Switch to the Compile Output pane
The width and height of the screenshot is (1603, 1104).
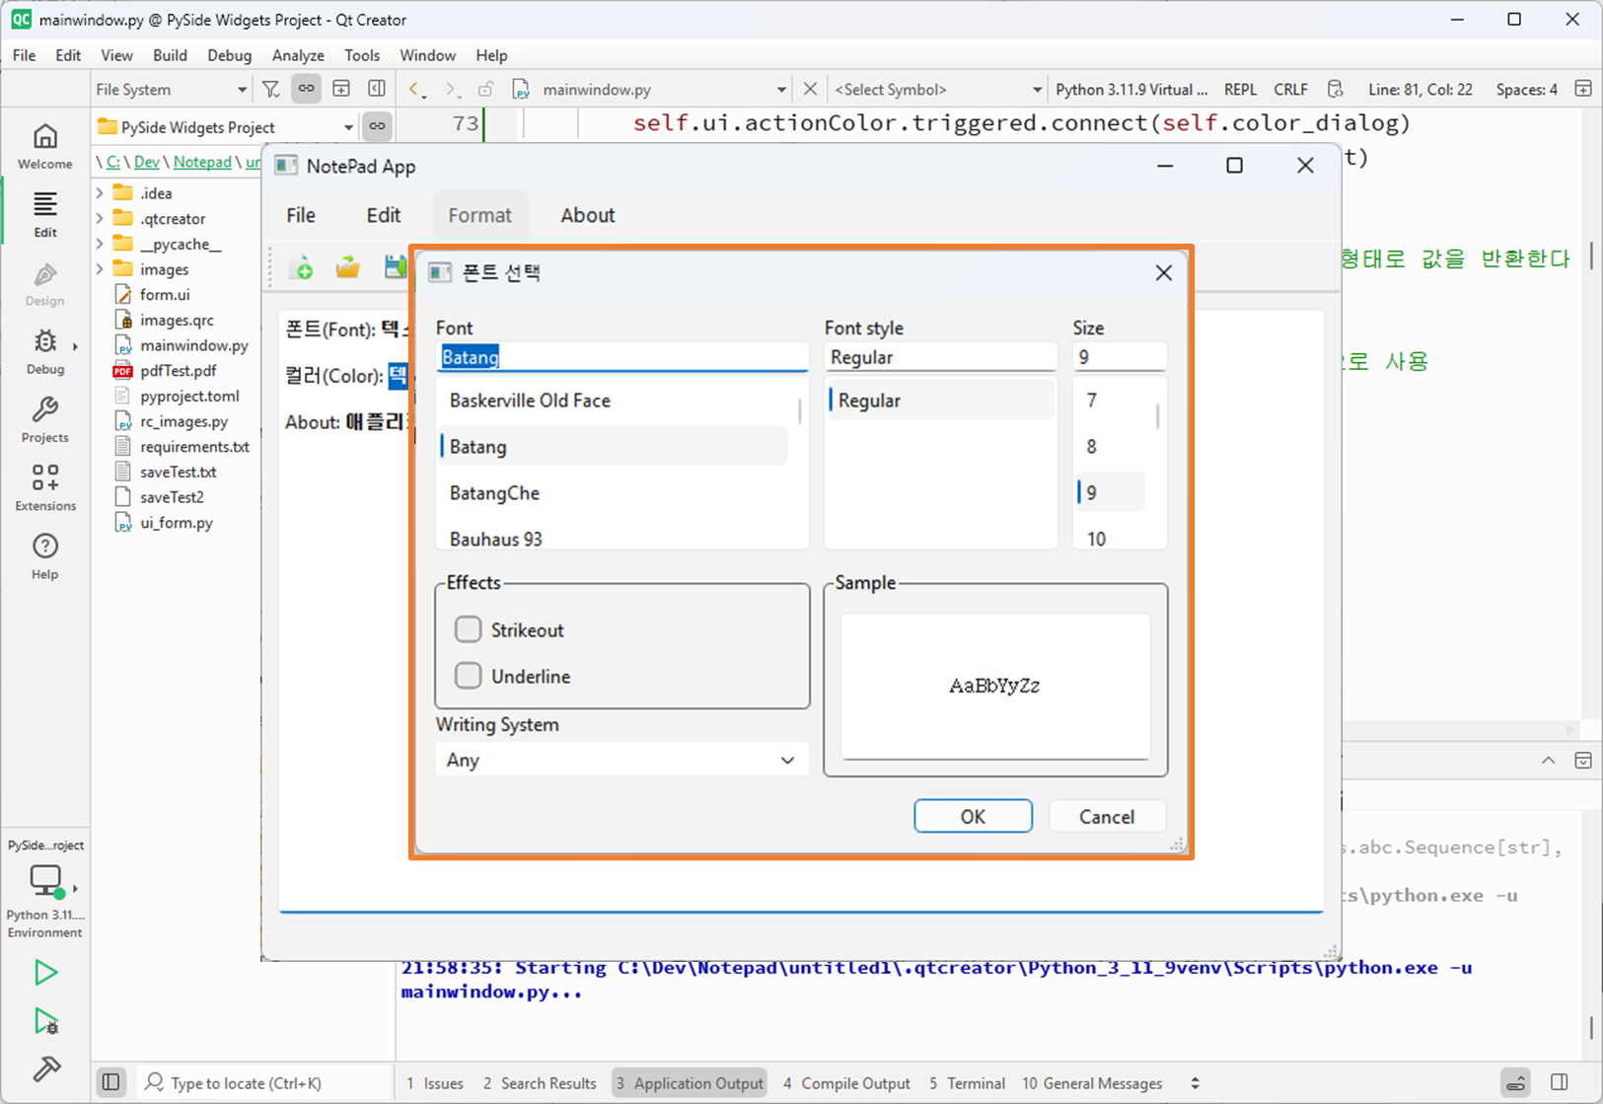(x=846, y=1082)
